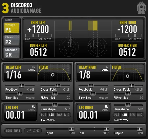Select SAW waveform for LFO Left
Image resolution: width=148 pixels, height=139 pixels.
pos(59,115)
